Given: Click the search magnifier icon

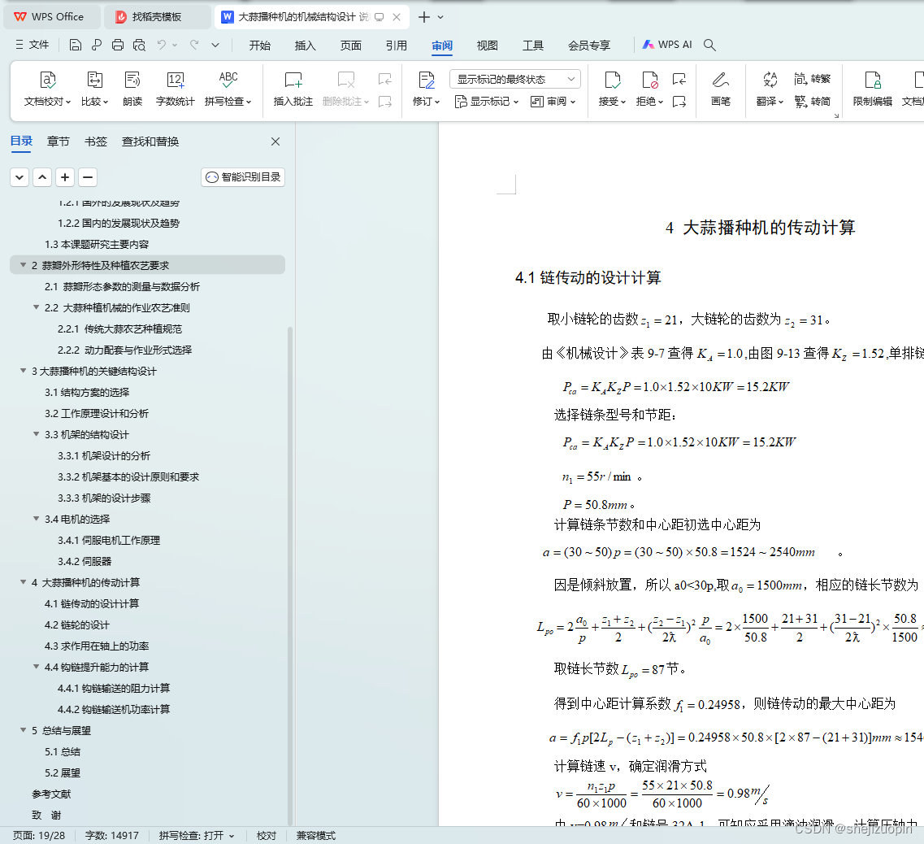Looking at the screenshot, I should (x=709, y=45).
